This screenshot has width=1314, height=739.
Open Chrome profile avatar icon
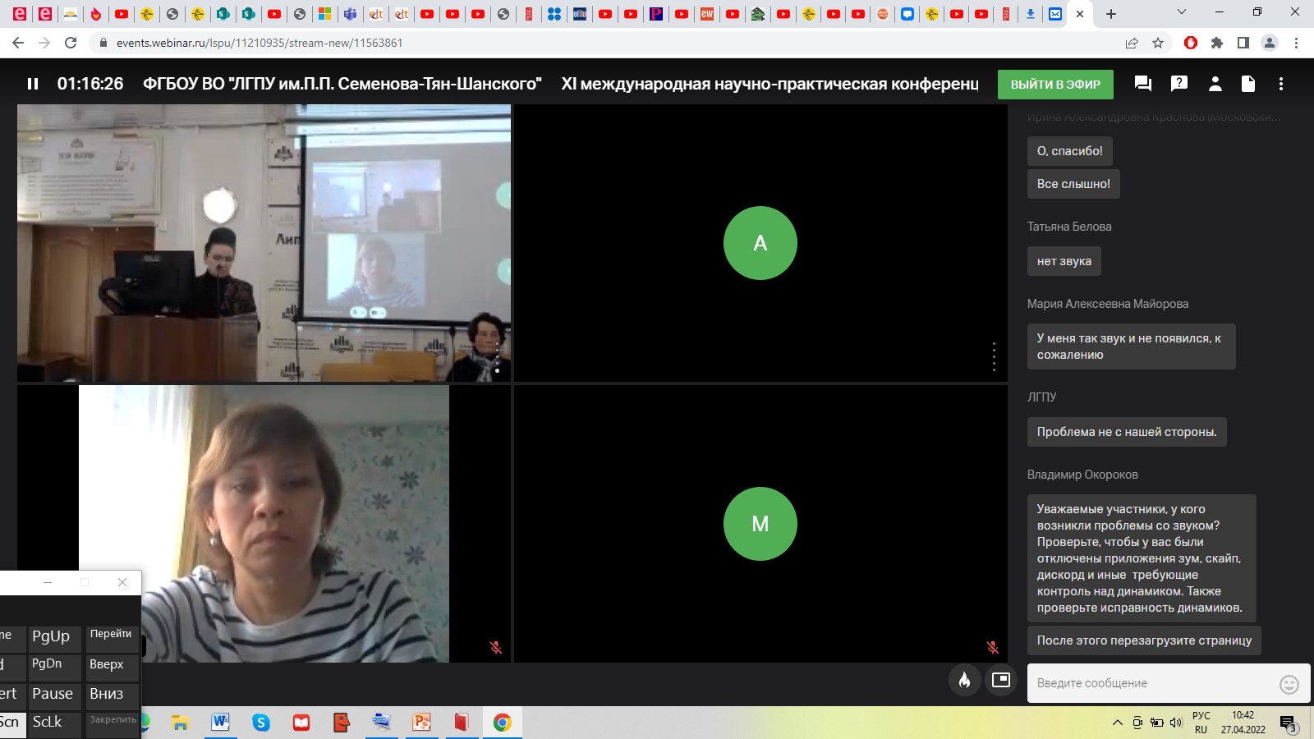click(1270, 43)
